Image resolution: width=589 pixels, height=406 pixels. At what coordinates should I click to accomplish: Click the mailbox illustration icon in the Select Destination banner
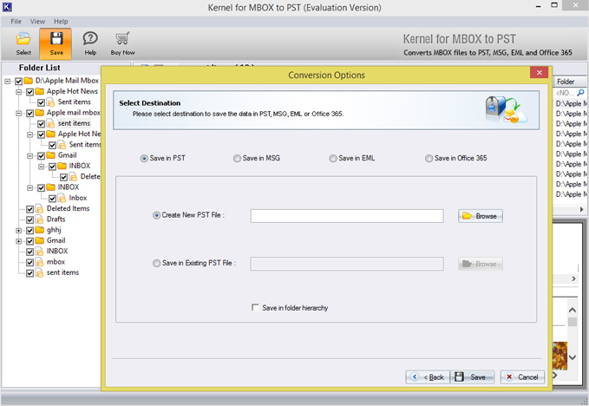point(506,109)
